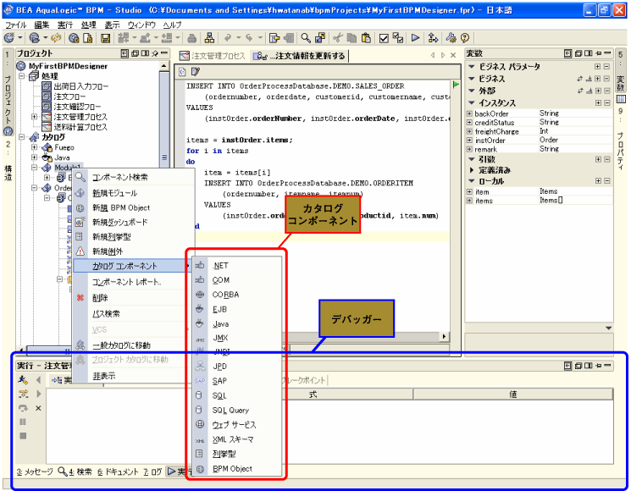Click the undo arrow toolbar icon
Viewport: 631px width, 491px height.
228,38
